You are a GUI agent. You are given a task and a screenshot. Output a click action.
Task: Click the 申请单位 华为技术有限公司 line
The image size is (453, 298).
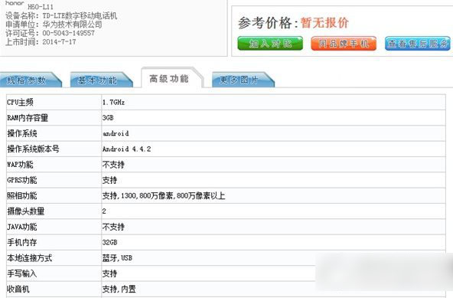pyautogui.click(x=54, y=25)
